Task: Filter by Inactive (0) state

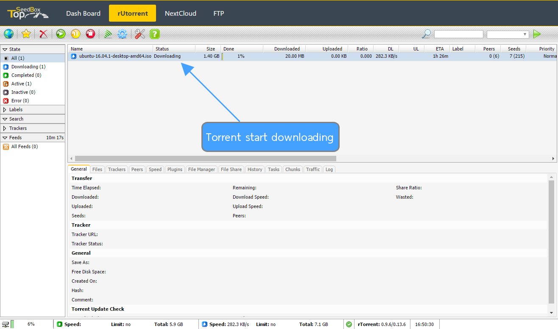Action: point(33,92)
